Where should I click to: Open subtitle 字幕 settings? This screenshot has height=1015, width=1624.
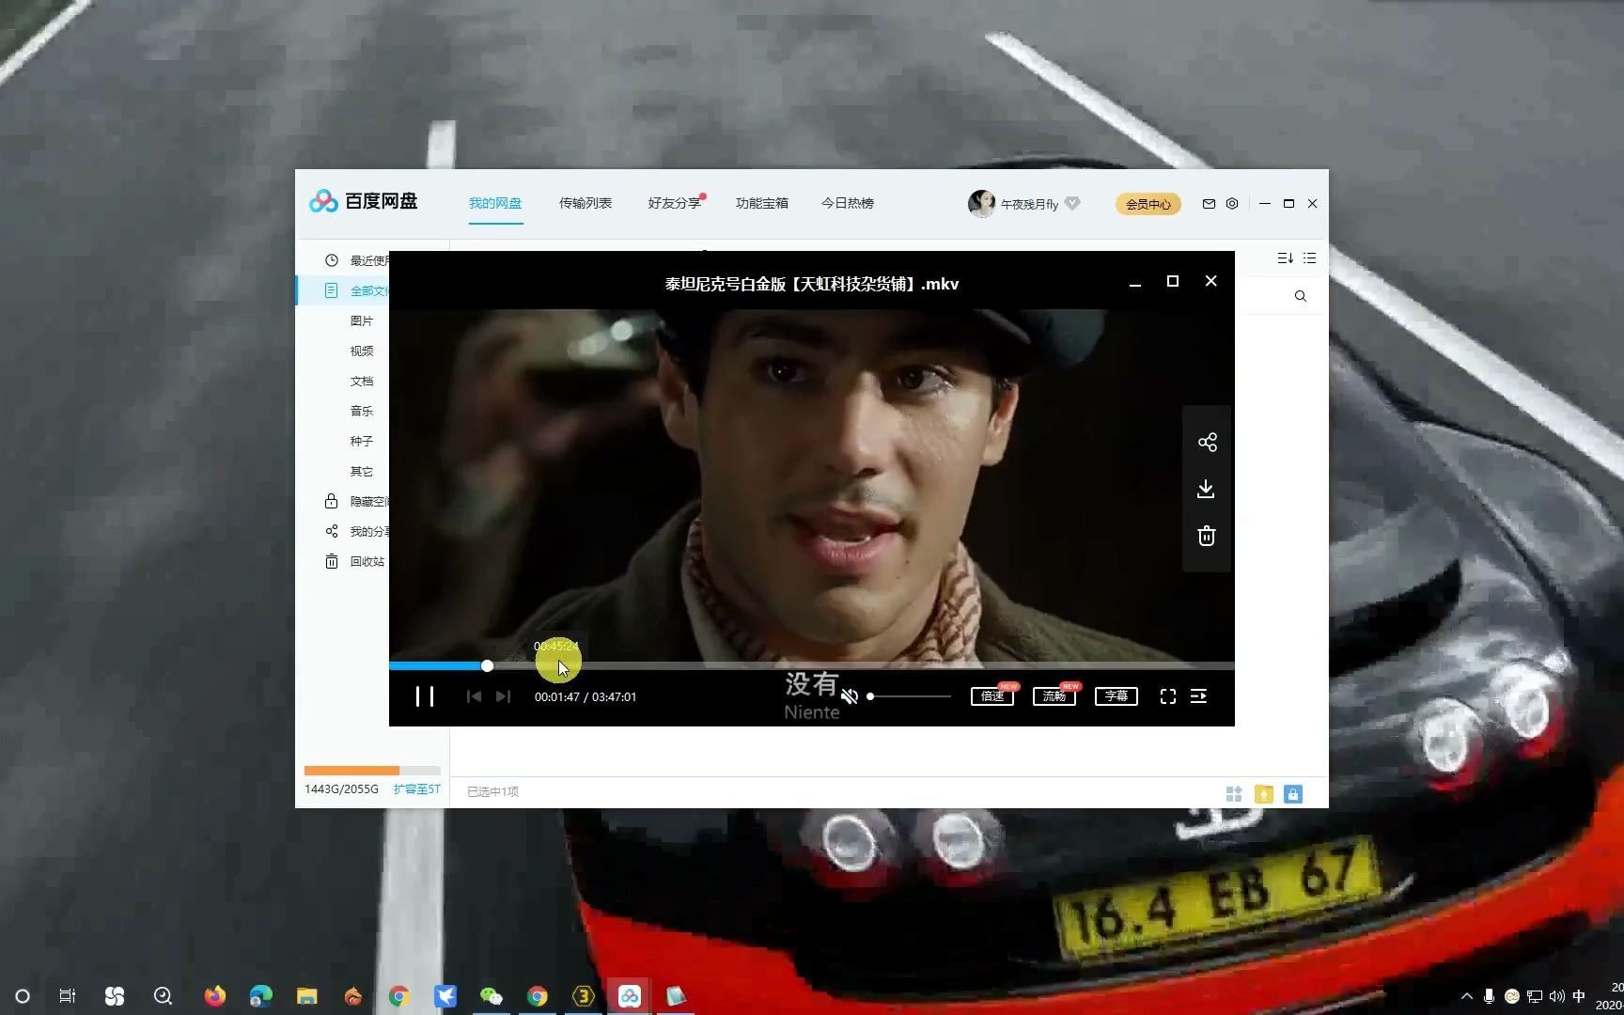1116,696
